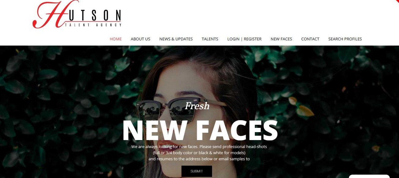Go to the HOME menu item
399x178 pixels.
116,39
